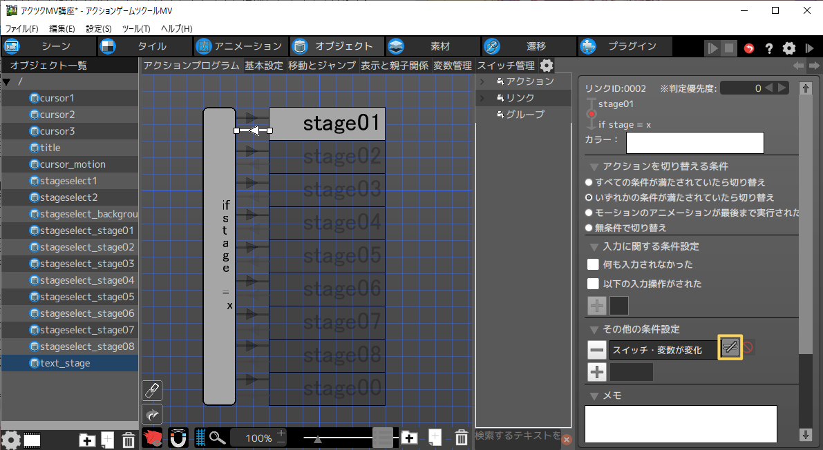Screen dimensions: 823x450
Task: Collapse the メモ section triangle
Action: [x=594, y=396]
